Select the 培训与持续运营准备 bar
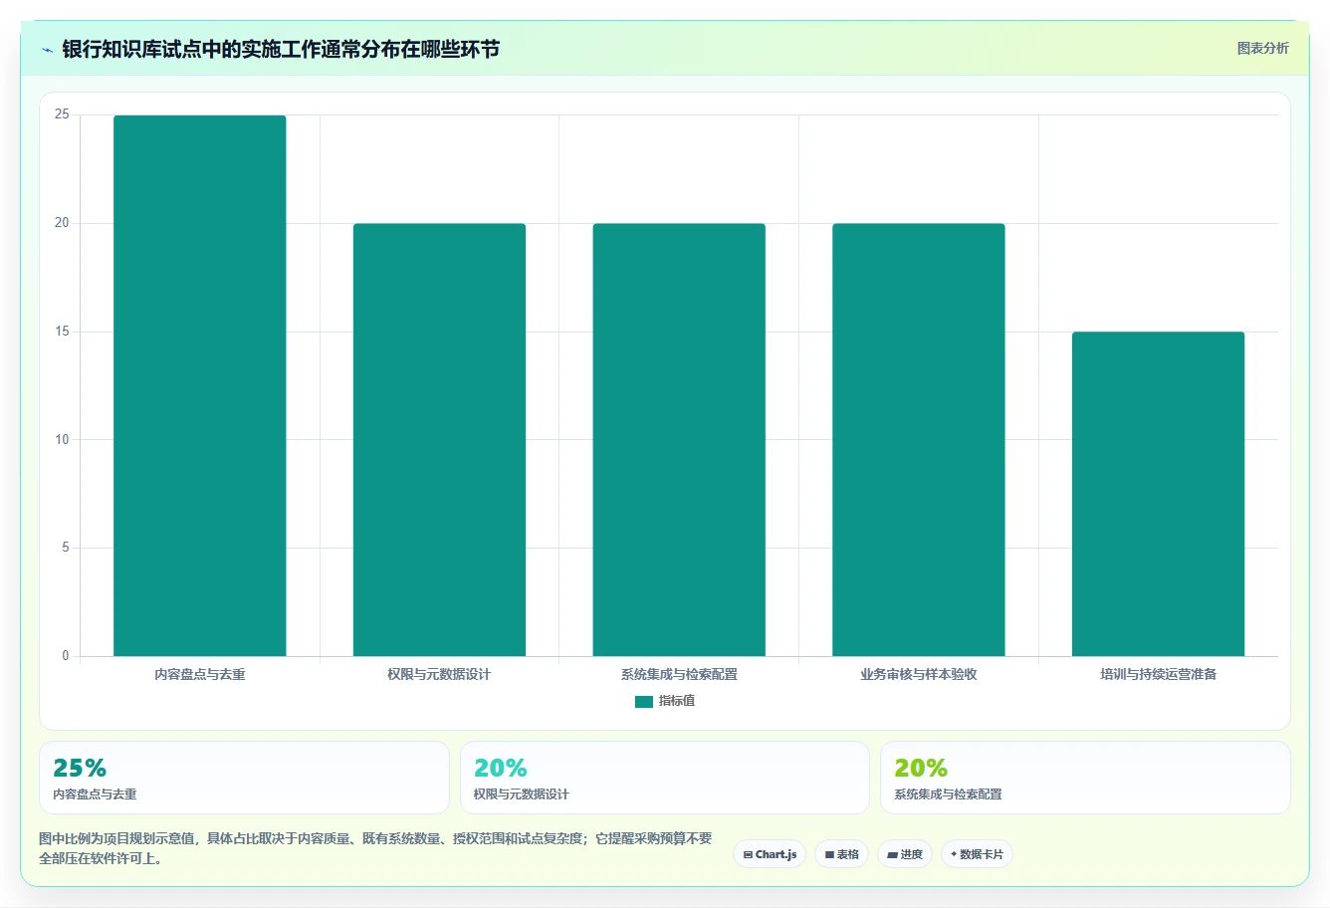The width and height of the screenshot is (1330, 908). (x=1158, y=494)
